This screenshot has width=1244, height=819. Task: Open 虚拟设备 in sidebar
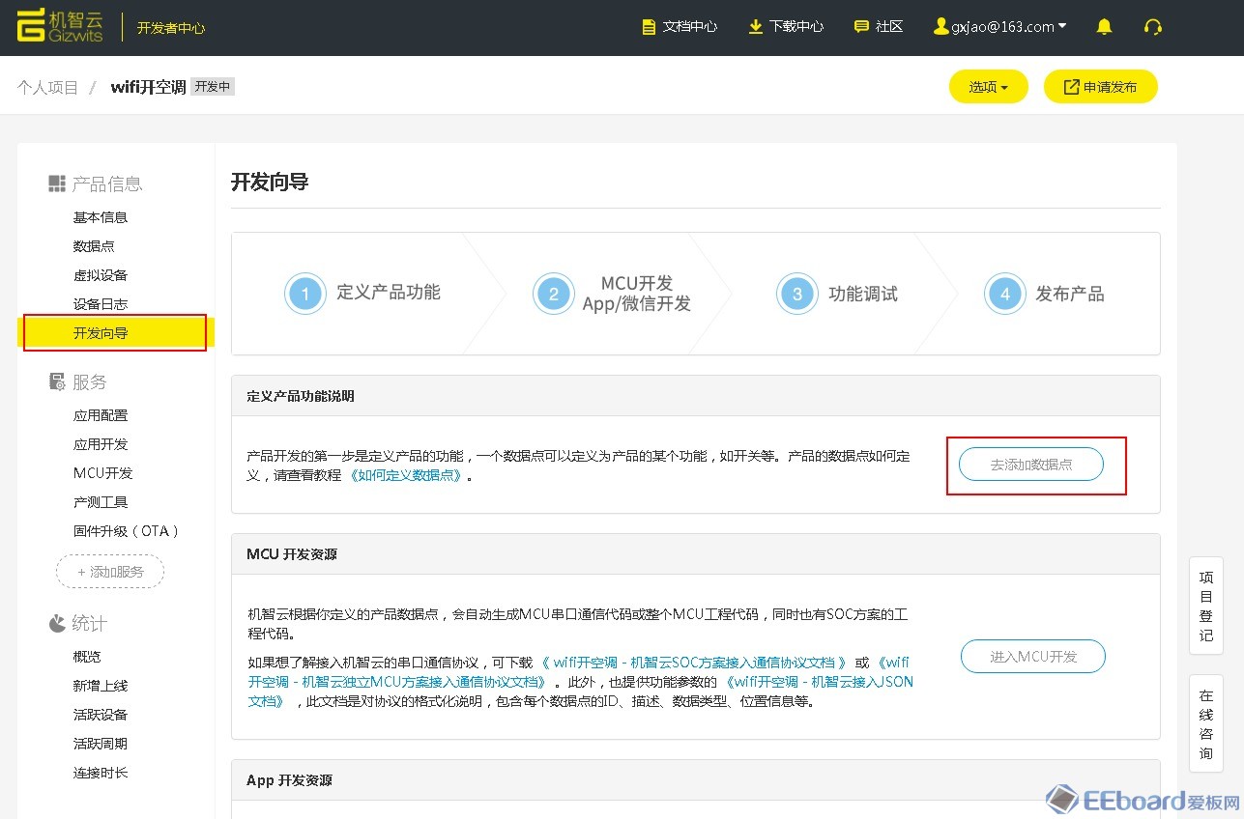[101, 275]
